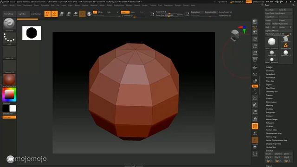Click the ZBrush logo in title bar

tap(1, 1)
